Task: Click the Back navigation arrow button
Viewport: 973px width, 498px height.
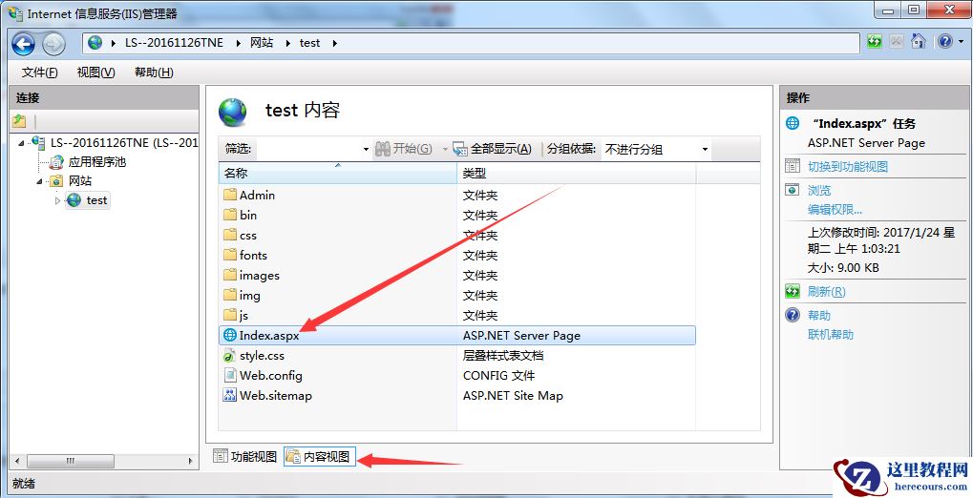Action: [x=24, y=44]
